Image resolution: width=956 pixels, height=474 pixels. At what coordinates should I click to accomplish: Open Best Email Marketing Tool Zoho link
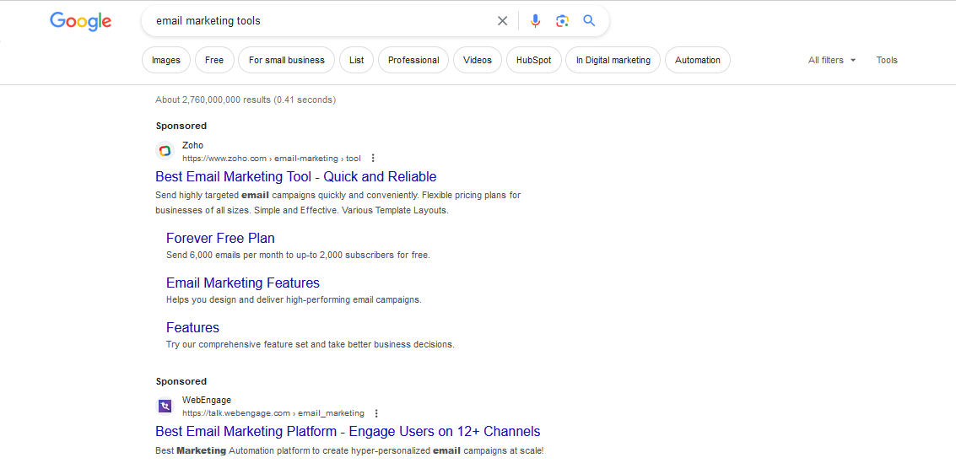point(295,176)
